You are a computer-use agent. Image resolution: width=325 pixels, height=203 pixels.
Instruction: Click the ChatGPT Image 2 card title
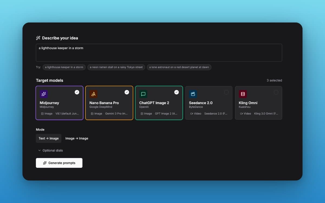point(154,103)
